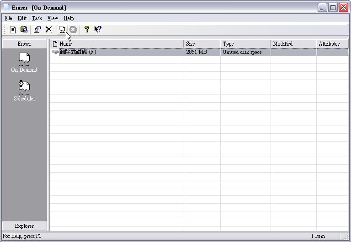Sort list by Type column header
The image size is (351, 242).
245,44
